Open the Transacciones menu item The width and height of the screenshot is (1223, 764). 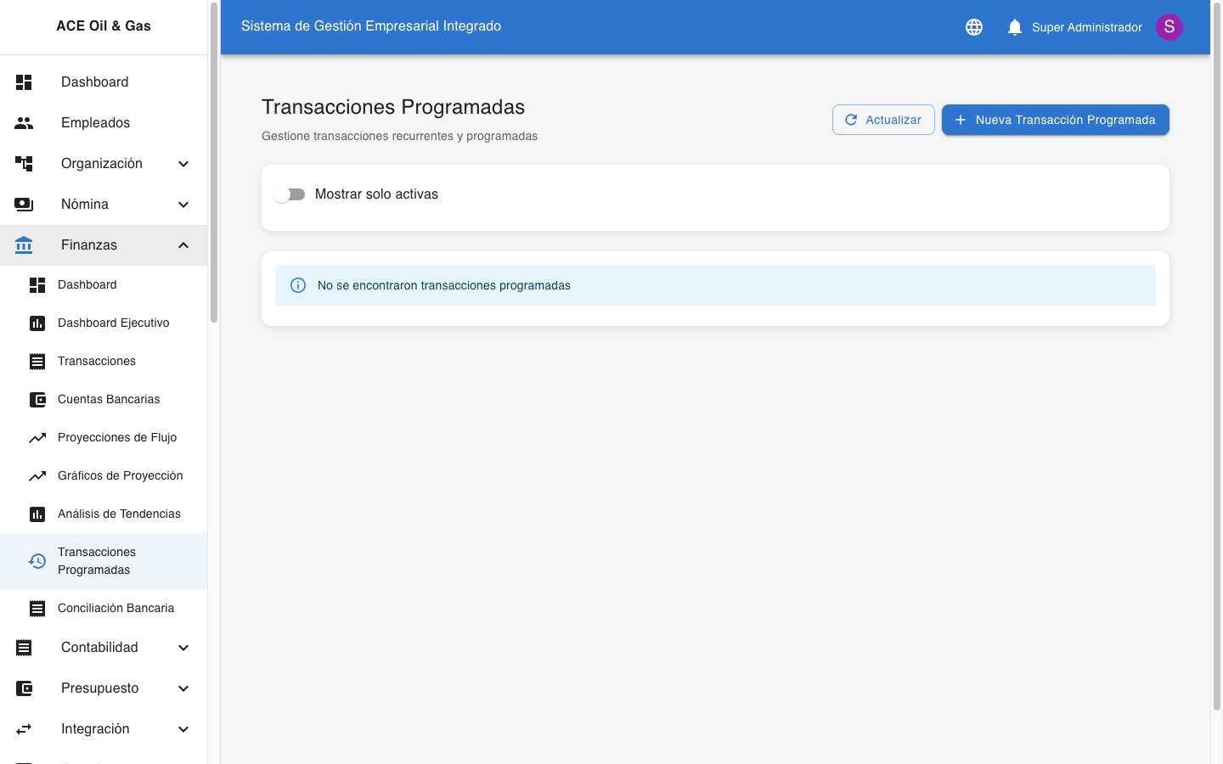point(98,361)
